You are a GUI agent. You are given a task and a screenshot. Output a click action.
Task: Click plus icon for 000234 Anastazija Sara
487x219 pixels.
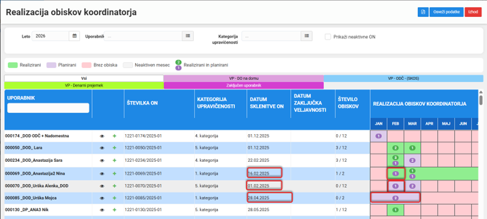click(x=114, y=161)
